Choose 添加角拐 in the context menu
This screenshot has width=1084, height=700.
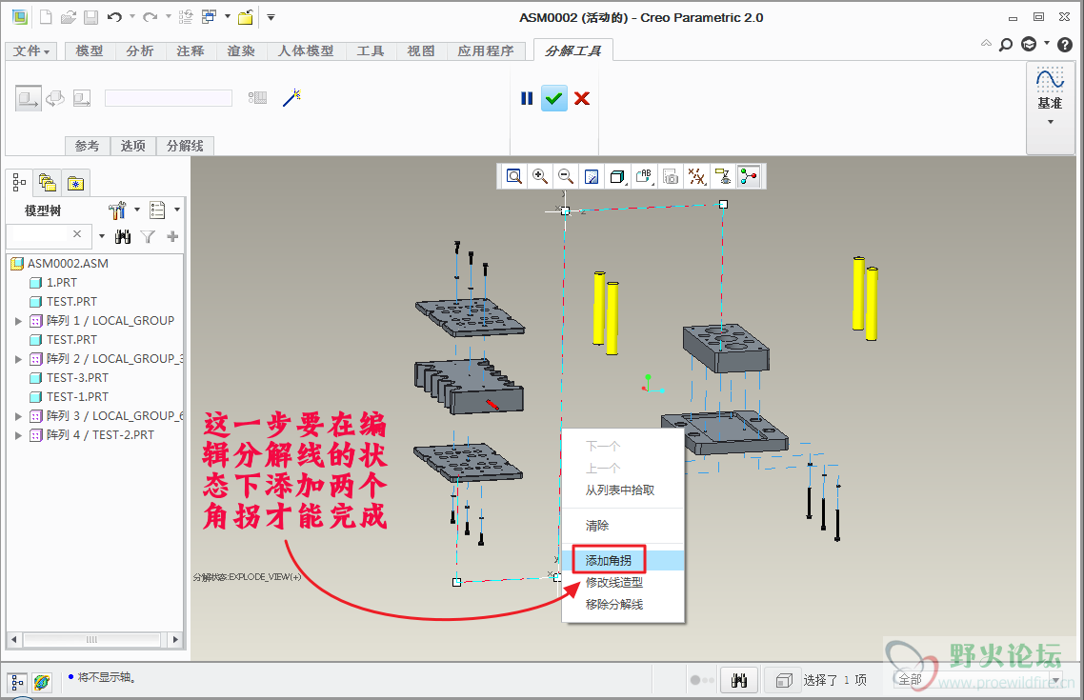click(x=624, y=560)
